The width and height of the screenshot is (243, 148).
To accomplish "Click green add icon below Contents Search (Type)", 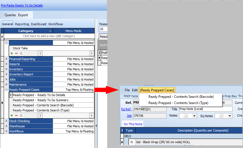I will coord(12,115).
